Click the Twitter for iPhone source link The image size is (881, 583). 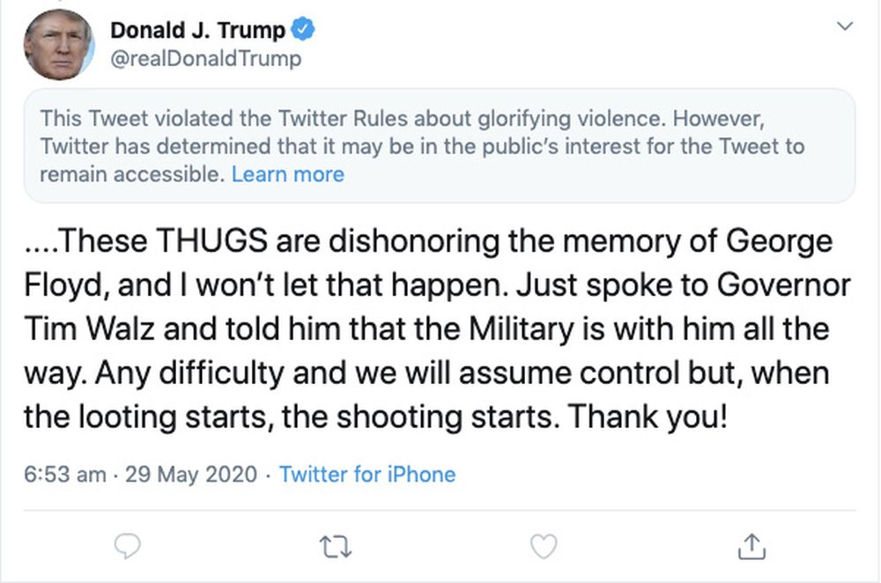(367, 475)
